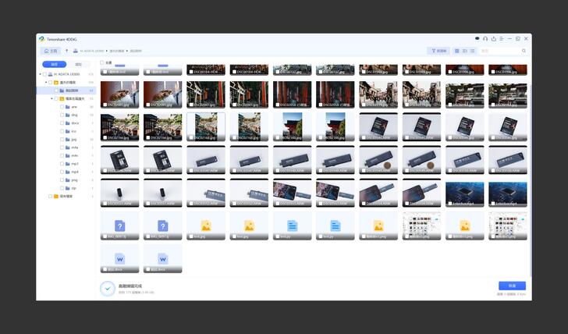Image resolution: width=568 pixels, height=334 pixels.
Task: Select the second blue text document icon
Action: [x=335, y=226]
